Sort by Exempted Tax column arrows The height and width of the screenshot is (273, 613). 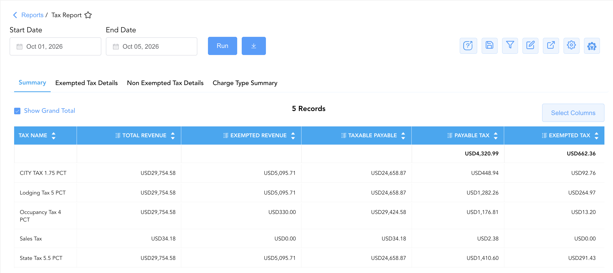(x=596, y=136)
